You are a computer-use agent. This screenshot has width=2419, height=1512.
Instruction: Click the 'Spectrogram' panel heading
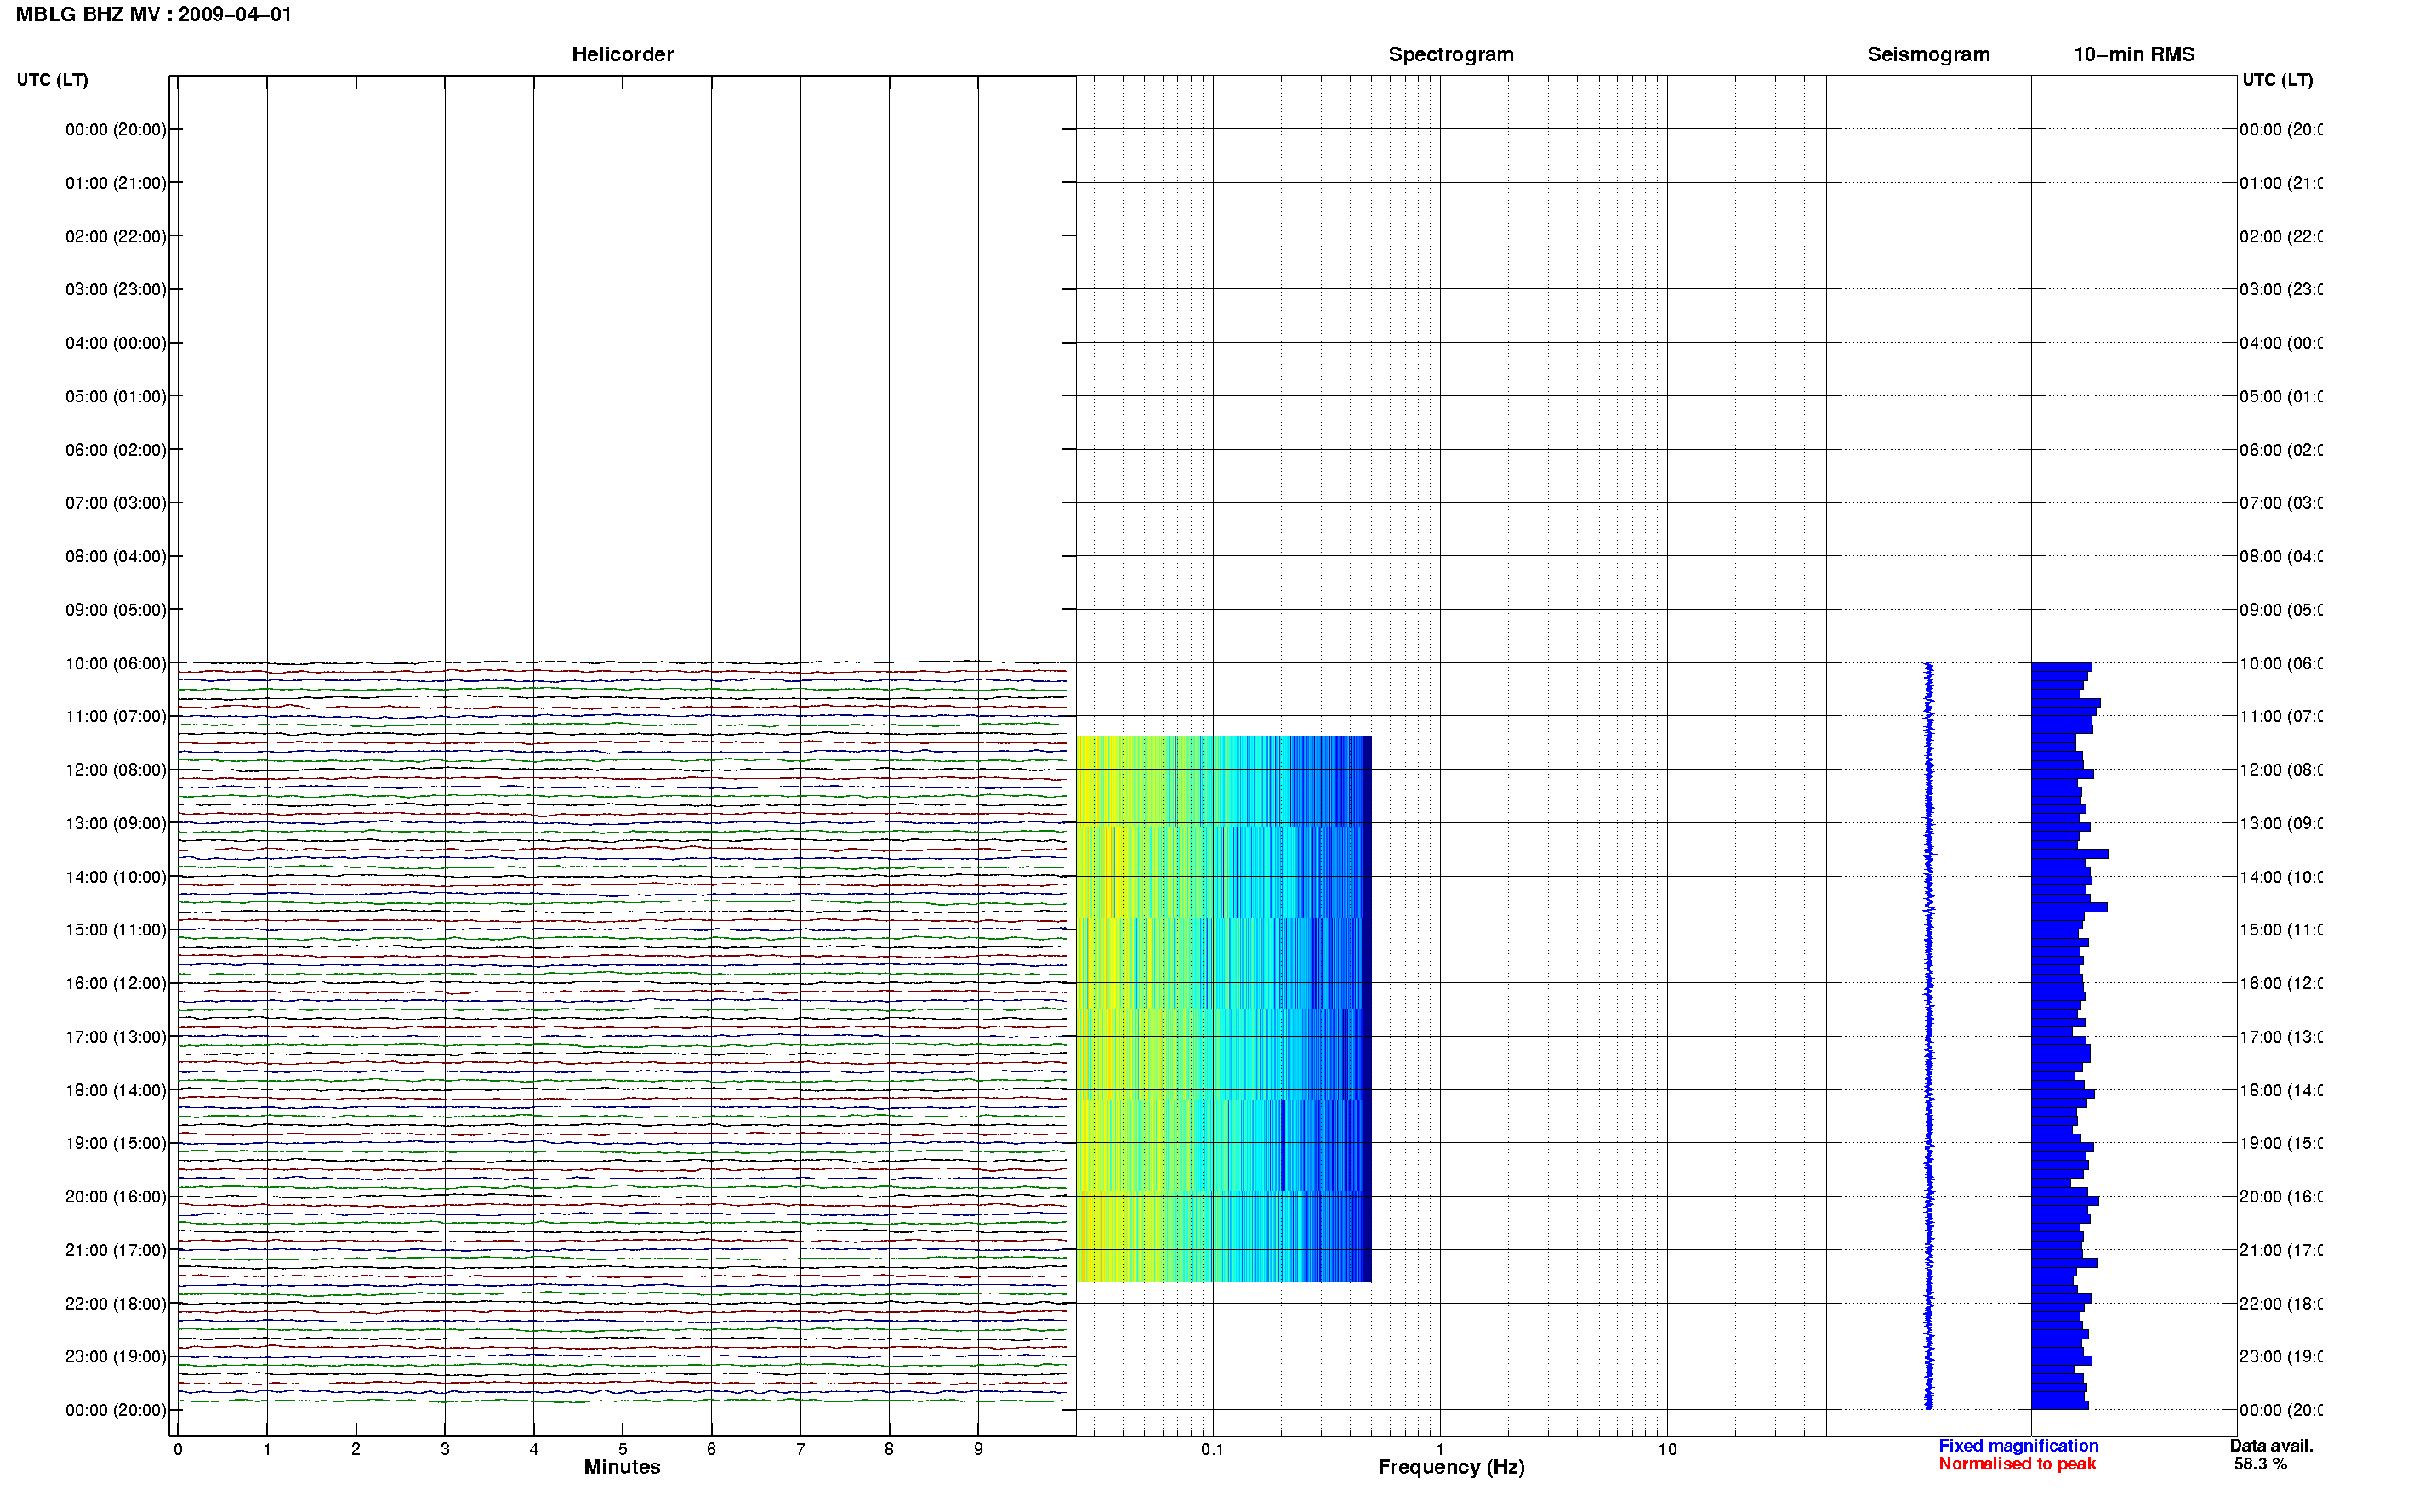click(1450, 54)
